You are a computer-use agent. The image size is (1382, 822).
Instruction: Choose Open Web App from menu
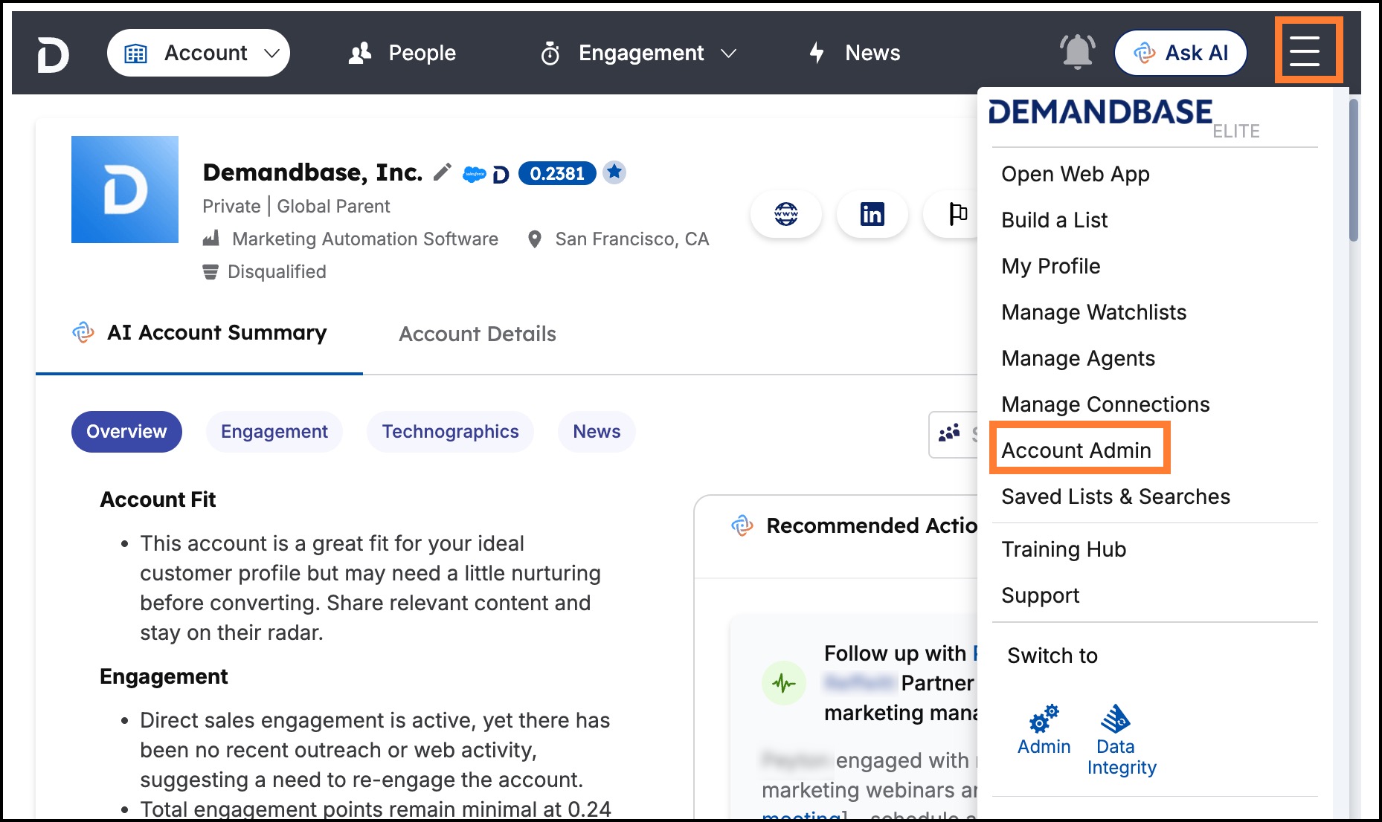[1076, 174]
